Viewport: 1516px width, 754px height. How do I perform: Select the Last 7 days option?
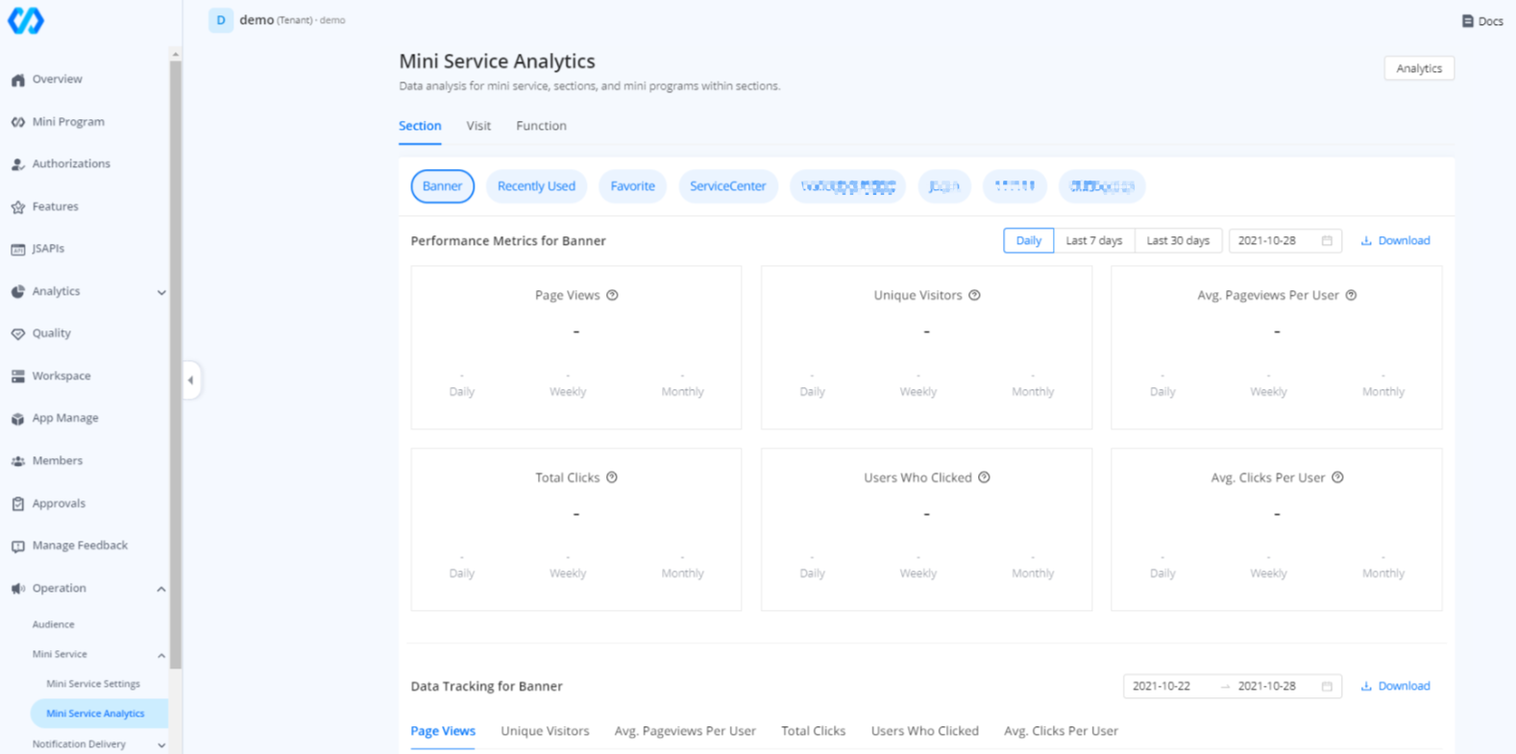pyautogui.click(x=1093, y=241)
